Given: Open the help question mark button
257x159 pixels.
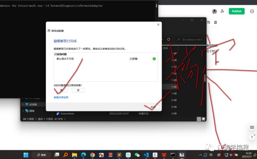Looking at the screenshot, I should tap(252, 137).
